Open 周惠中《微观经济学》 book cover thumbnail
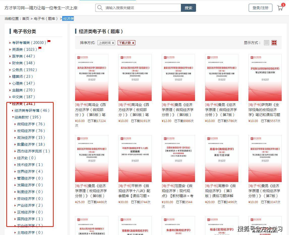 click(x=221, y=158)
